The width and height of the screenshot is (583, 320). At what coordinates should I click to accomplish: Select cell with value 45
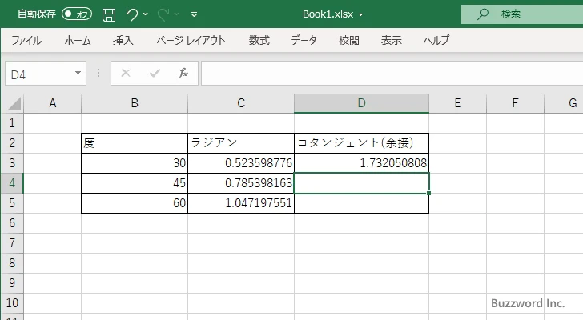(x=135, y=183)
